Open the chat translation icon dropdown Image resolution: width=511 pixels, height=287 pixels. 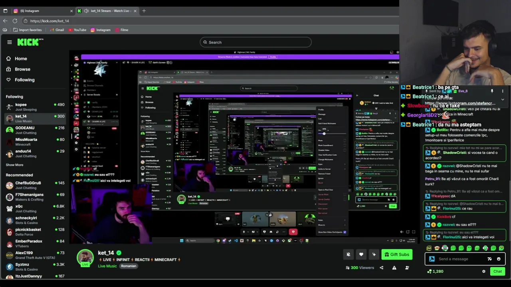[x=489, y=259]
